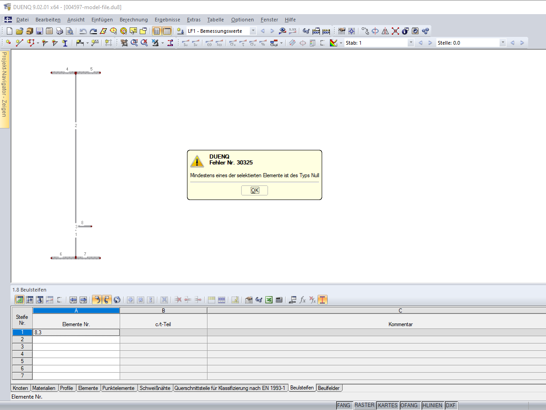Redo the last action
Viewport: 546px width, 410px height.
click(93, 31)
